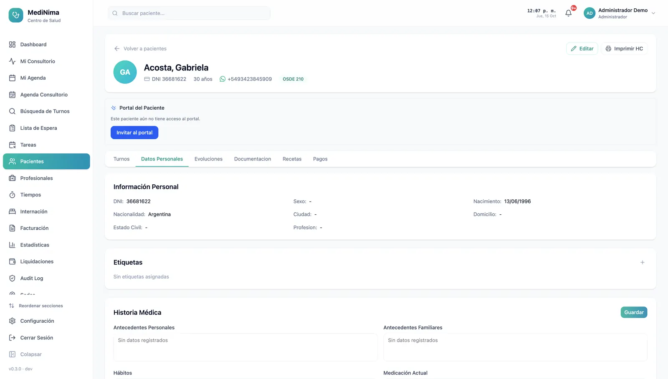Click the AD user avatar
The height and width of the screenshot is (379, 668).
[x=589, y=13]
